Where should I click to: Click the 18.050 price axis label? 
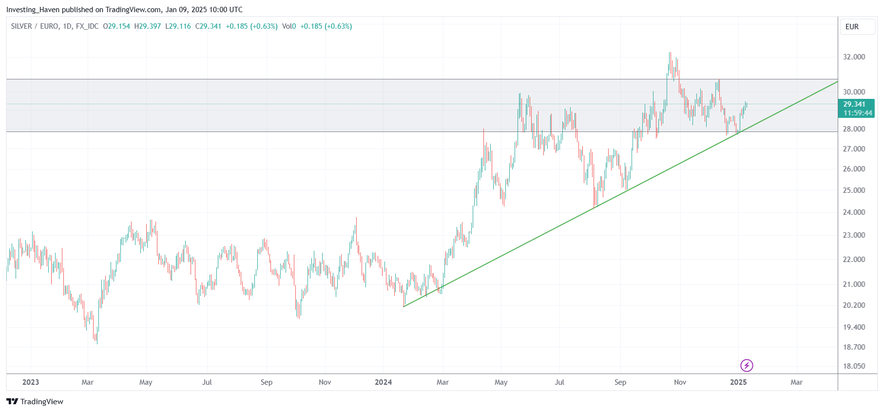854,366
